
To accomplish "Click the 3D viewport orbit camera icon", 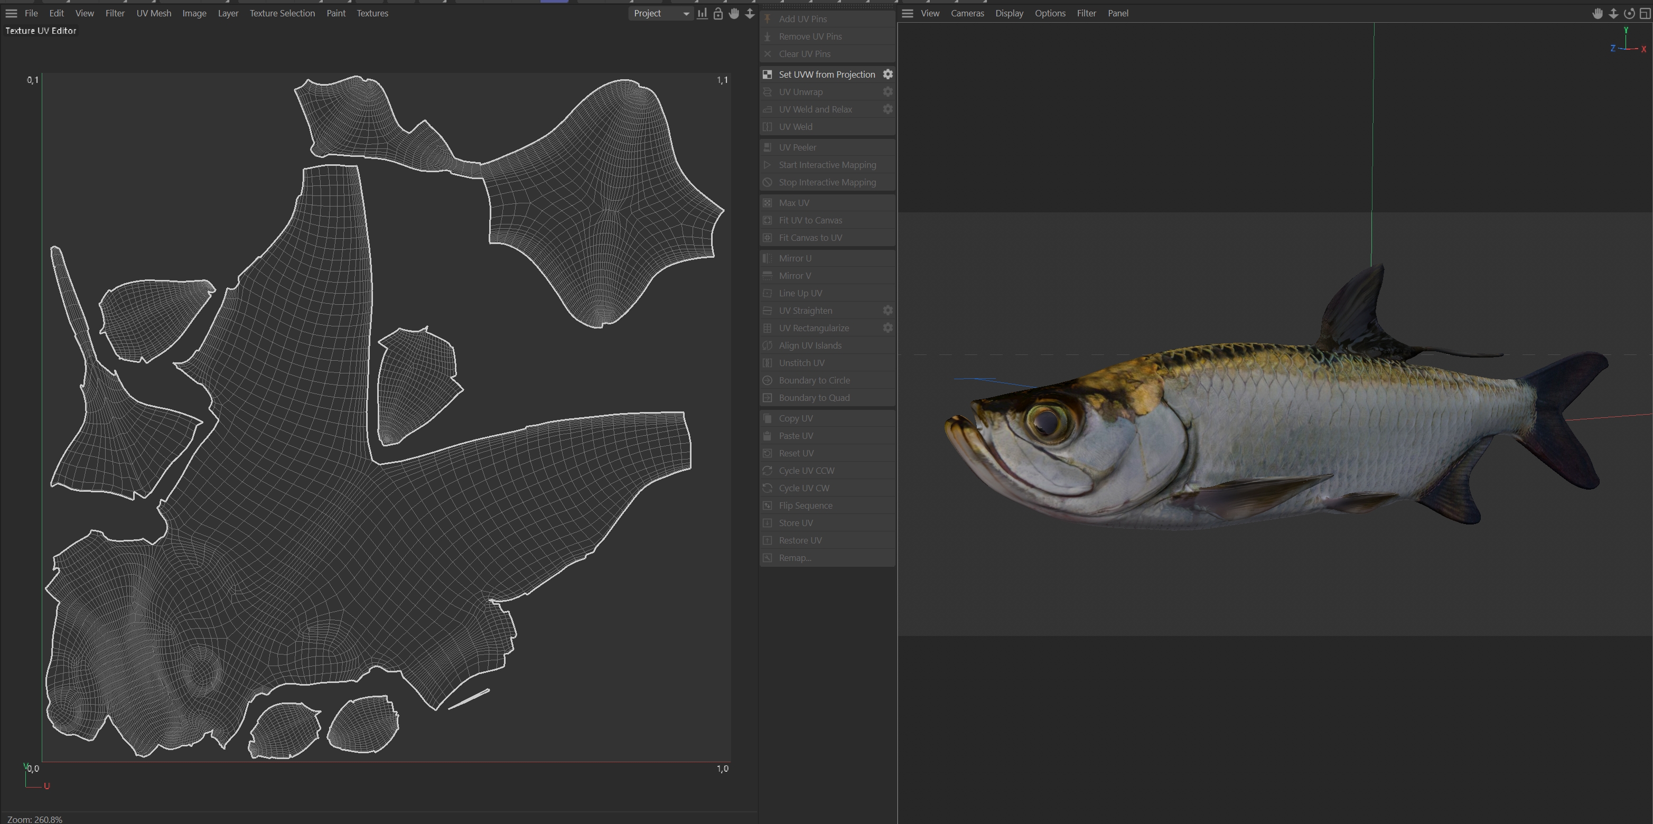I will point(1629,14).
